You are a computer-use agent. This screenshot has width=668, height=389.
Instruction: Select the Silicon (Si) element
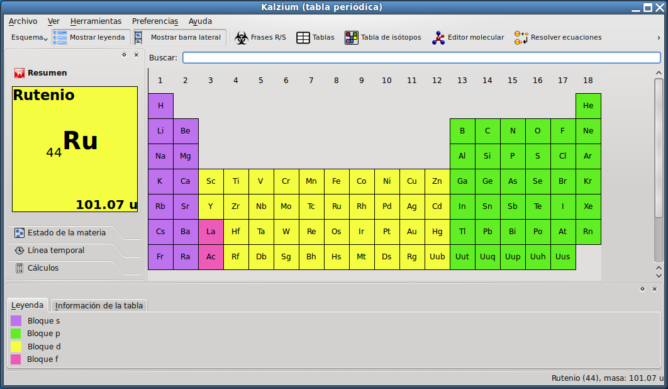click(487, 156)
